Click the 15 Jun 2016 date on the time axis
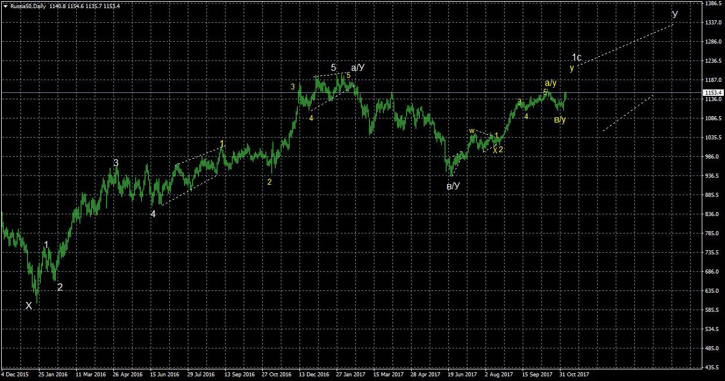The height and width of the screenshot is (381, 725). tap(165, 375)
